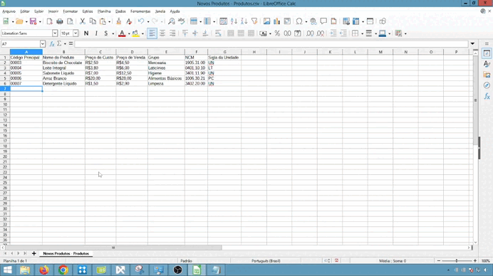Click the Function Wizard fx icon
This screenshot has width=493, height=276.
coord(52,44)
